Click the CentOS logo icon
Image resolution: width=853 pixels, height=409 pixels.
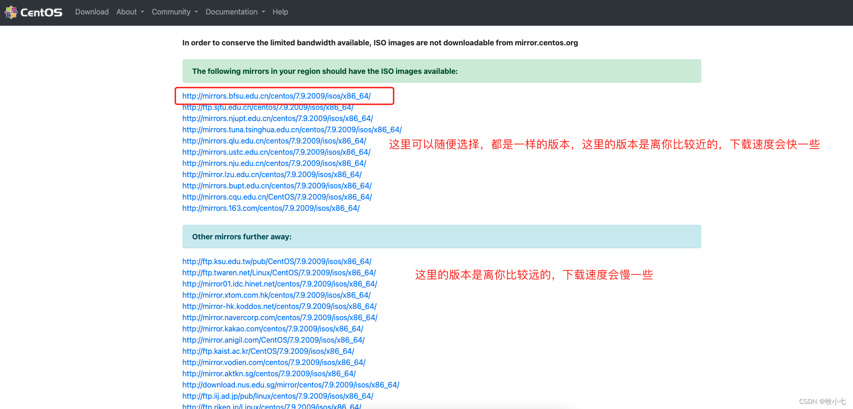click(x=11, y=12)
